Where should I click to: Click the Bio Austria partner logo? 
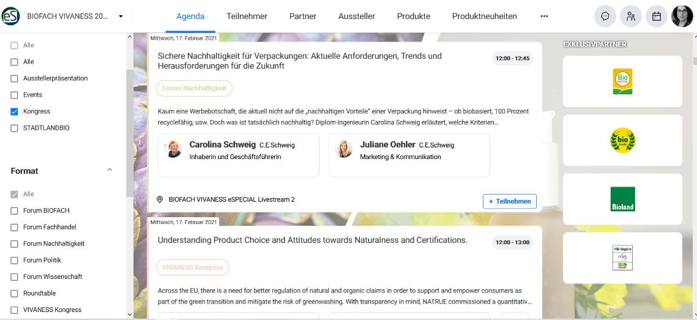[622, 81]
